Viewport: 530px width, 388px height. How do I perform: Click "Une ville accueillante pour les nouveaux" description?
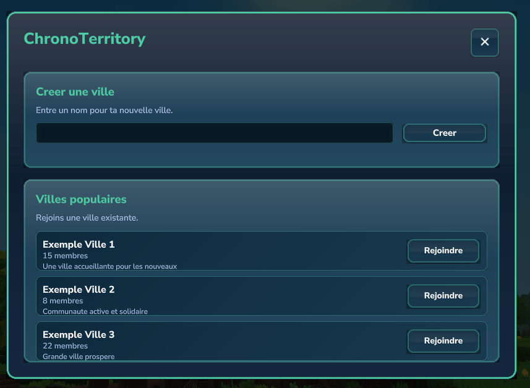pos(109,266)
